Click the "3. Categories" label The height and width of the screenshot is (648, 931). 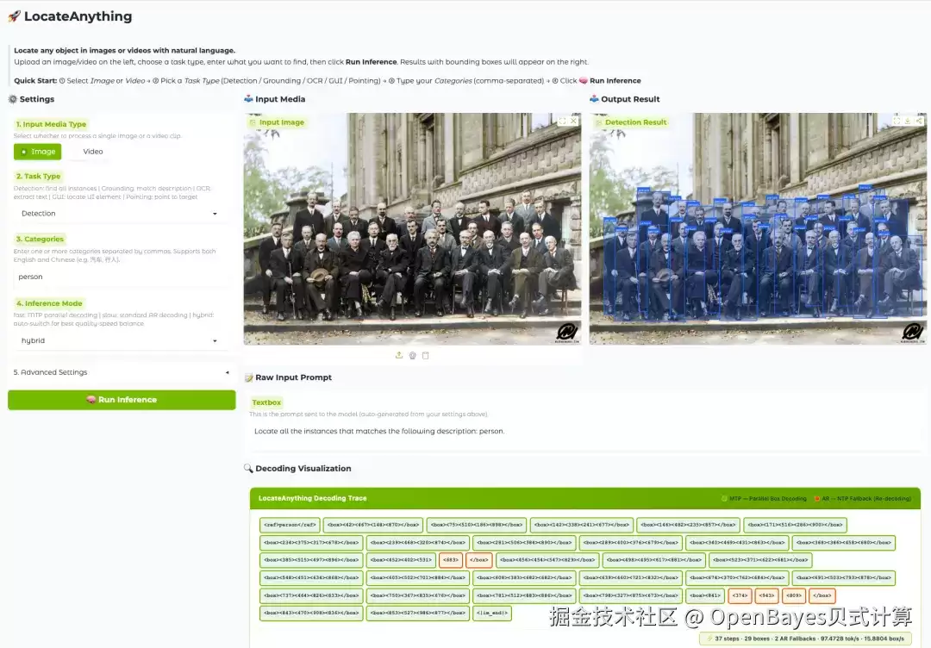click(40, 240)
